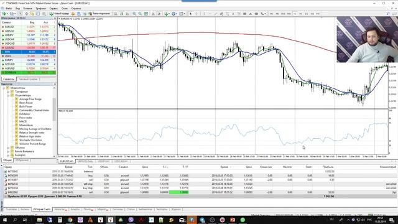This screenshot has height=224, width=398.
Task: Open the Strategy Tester icon
Action: [x=44, y=14]
